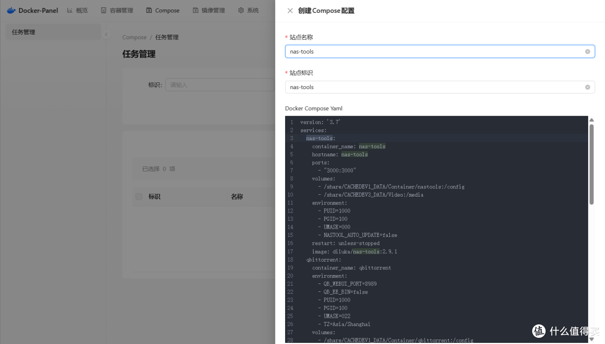The image size is (605, 344).
Task: Click the 什么值得买 watermark logo
Action: coord(538,332)
